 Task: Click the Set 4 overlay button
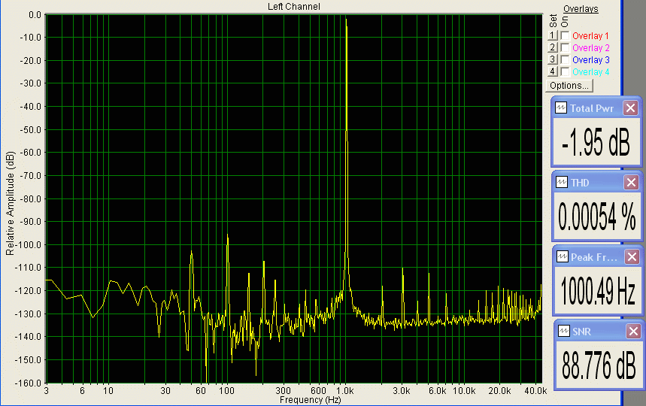553,71
